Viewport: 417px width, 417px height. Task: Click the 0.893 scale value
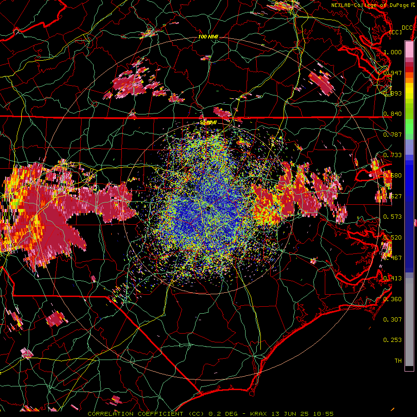point(392,93)
